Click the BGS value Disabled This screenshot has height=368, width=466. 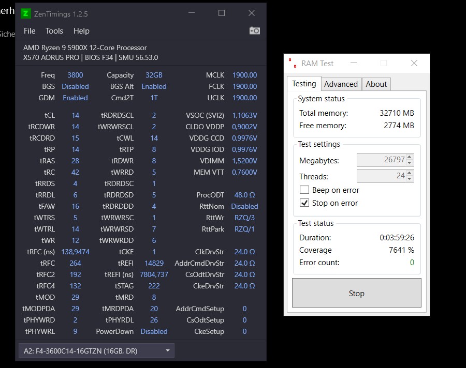(x=75, y=86)
